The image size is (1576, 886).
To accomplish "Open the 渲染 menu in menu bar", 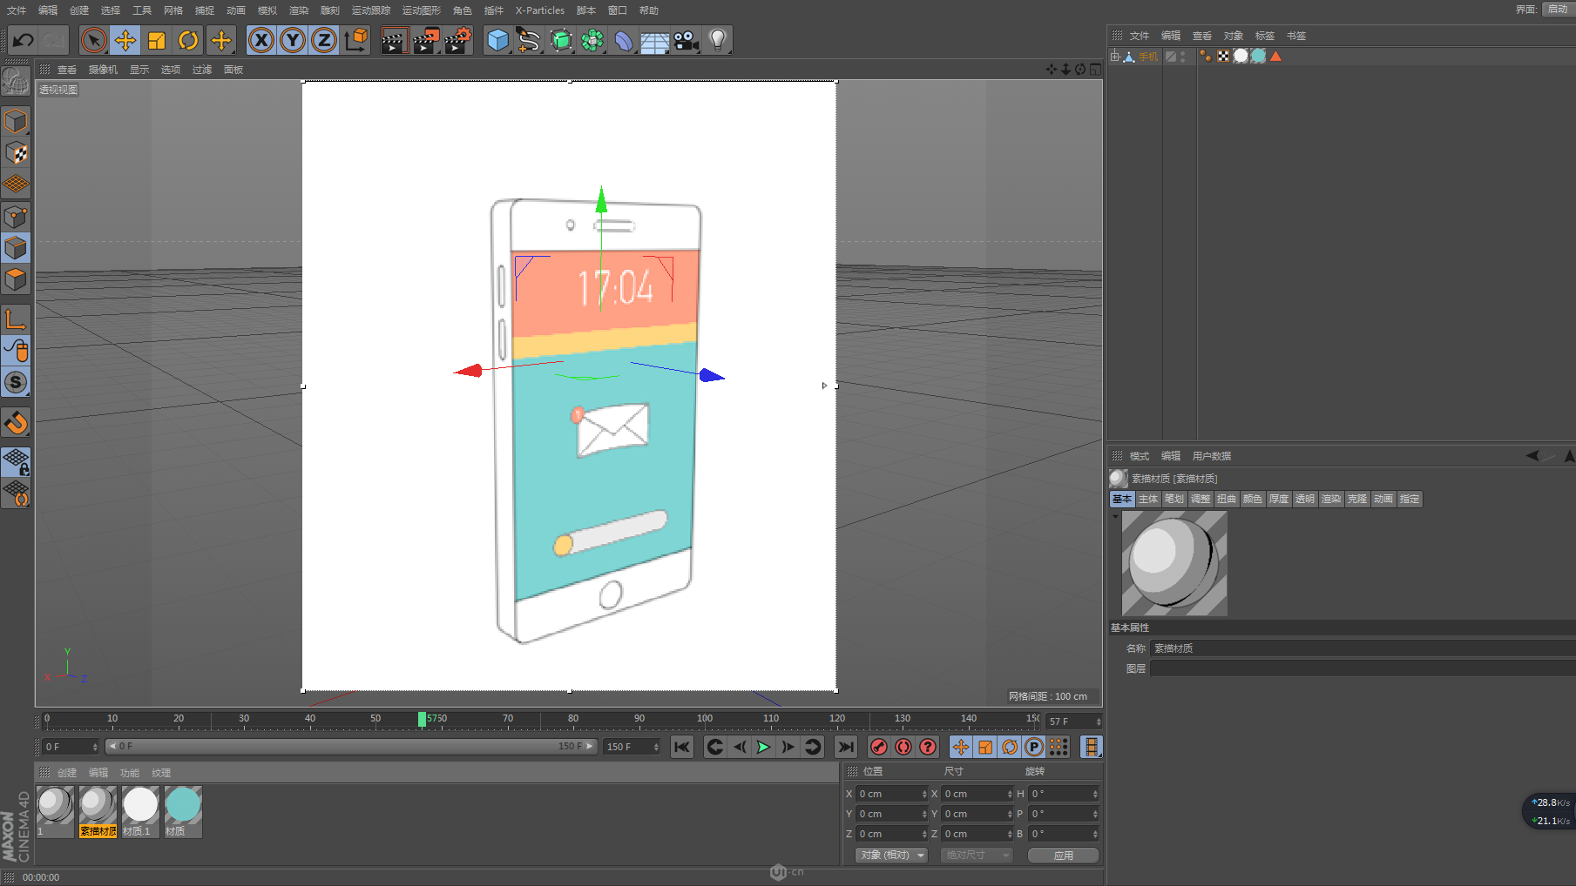I will 299,10.
